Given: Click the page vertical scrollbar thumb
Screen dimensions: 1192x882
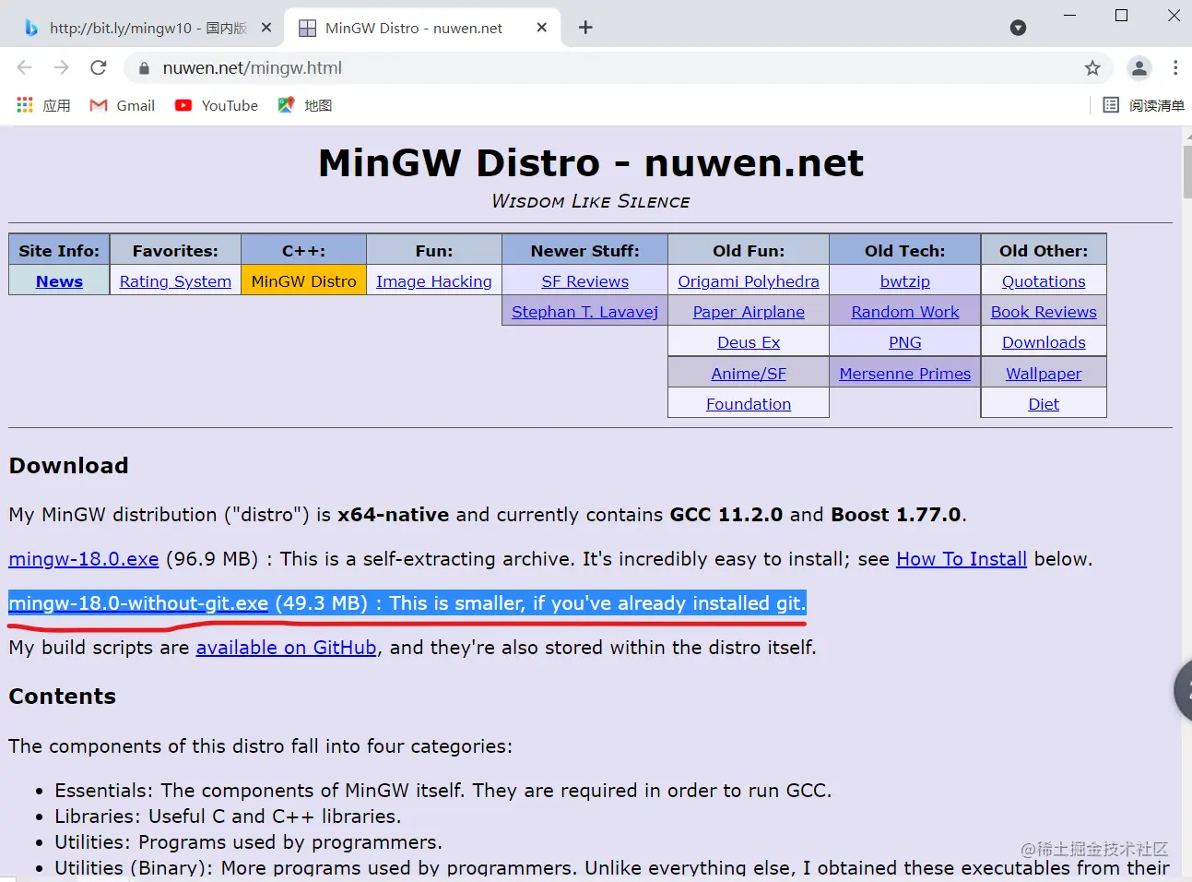Looking at the screenshot, I should pos(1186,171).
